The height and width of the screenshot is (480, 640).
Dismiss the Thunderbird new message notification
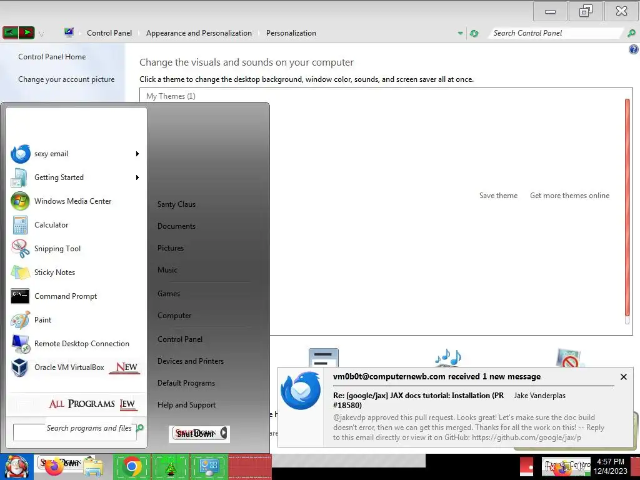(x=623, y=377)
